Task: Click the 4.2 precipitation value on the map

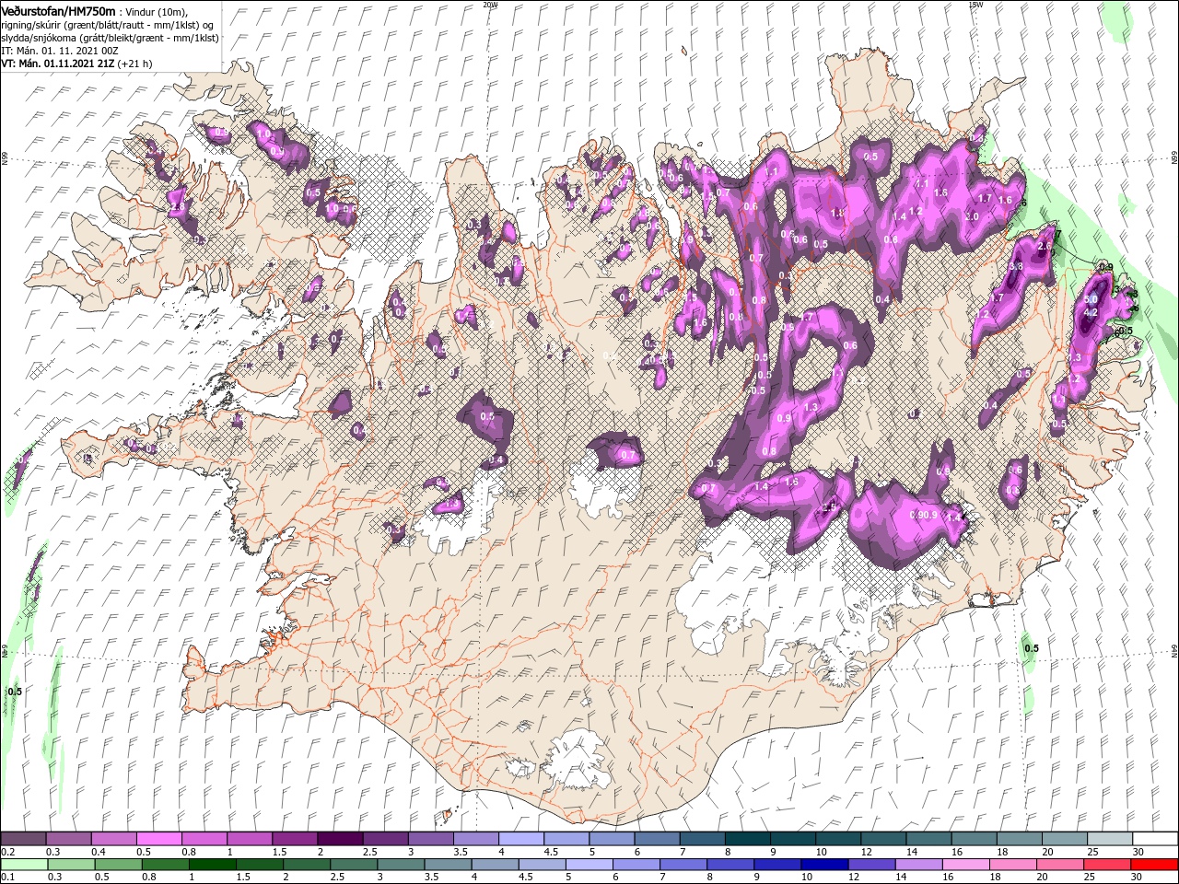Action: pyautogui.click(x=1091, y=312)
